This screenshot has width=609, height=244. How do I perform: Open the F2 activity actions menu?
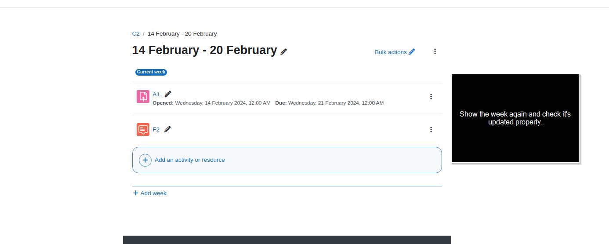tap(431, 129)
